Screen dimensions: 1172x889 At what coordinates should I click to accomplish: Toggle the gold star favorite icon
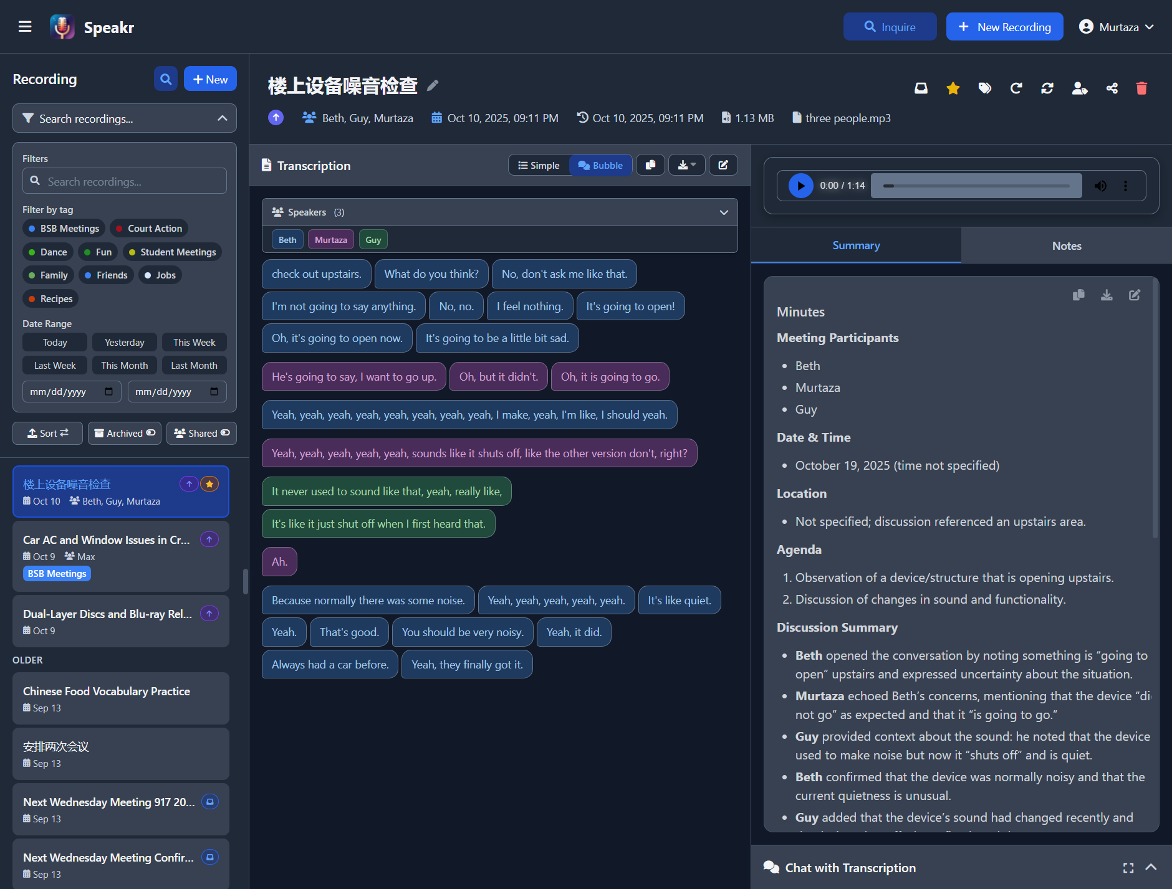pyautogui.click(x=953, y=88)
